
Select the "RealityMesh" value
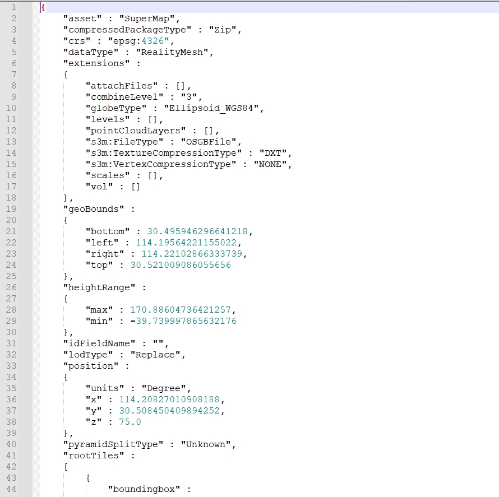[x=172, y=52]
